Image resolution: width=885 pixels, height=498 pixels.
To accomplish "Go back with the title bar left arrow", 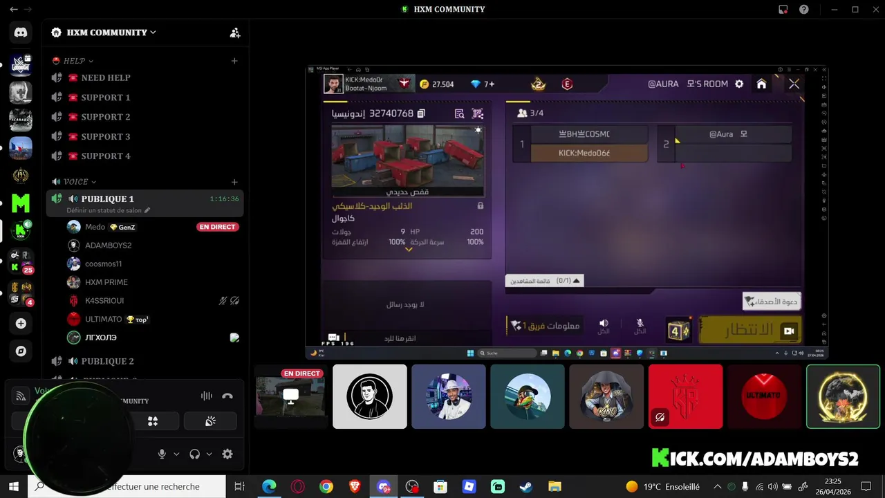I will tap(13, 10).
